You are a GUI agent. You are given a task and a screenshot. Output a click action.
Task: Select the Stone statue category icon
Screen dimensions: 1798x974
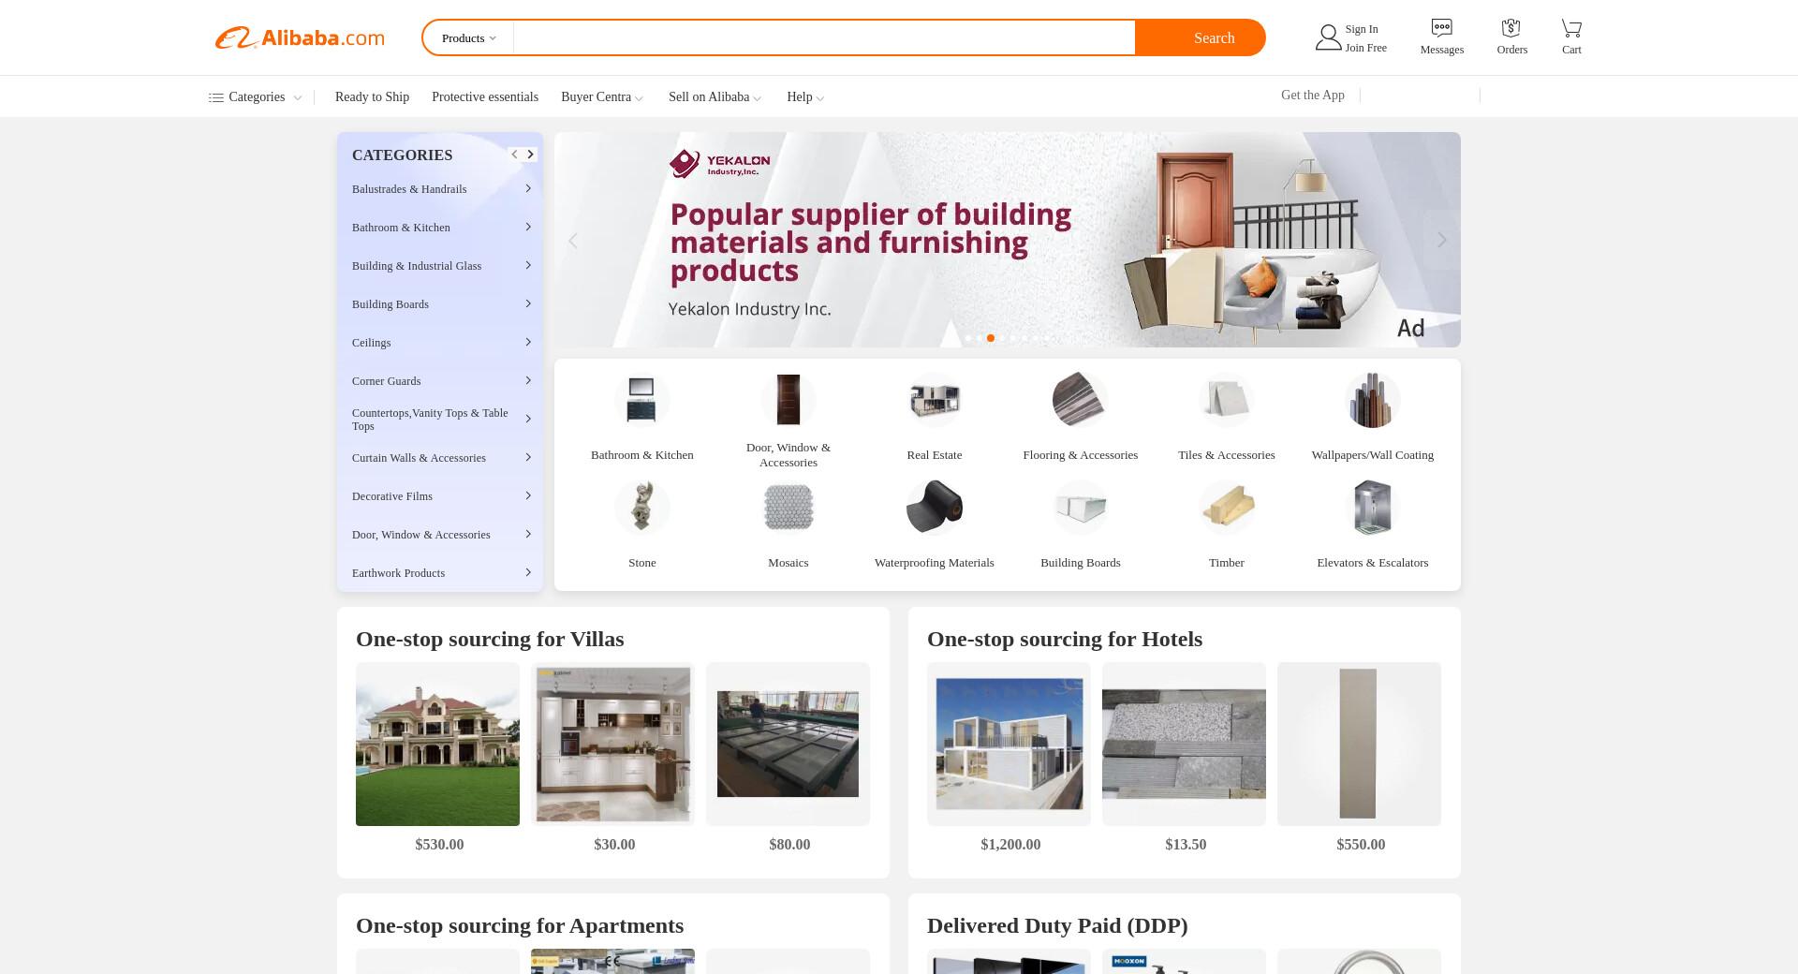(x=641, y=508)
